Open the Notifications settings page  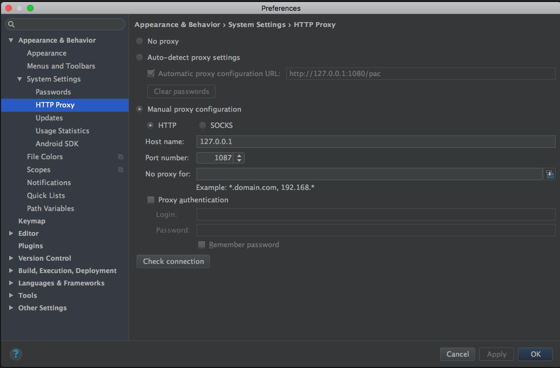[49, 183]
